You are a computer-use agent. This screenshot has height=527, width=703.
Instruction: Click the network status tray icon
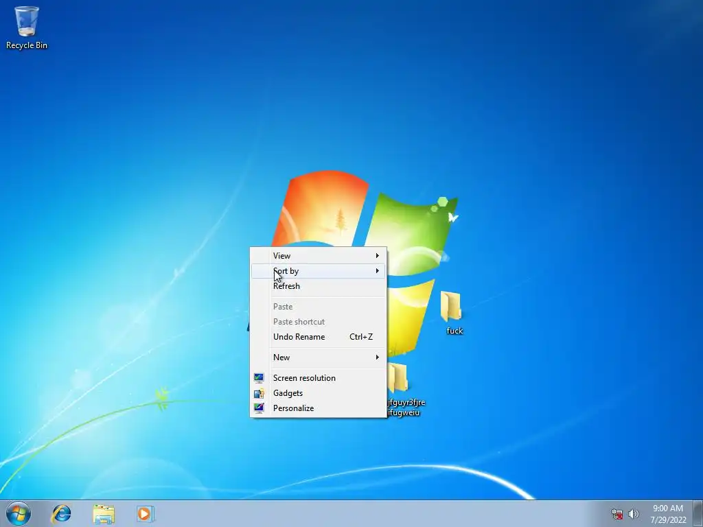[x=617, y=513]
